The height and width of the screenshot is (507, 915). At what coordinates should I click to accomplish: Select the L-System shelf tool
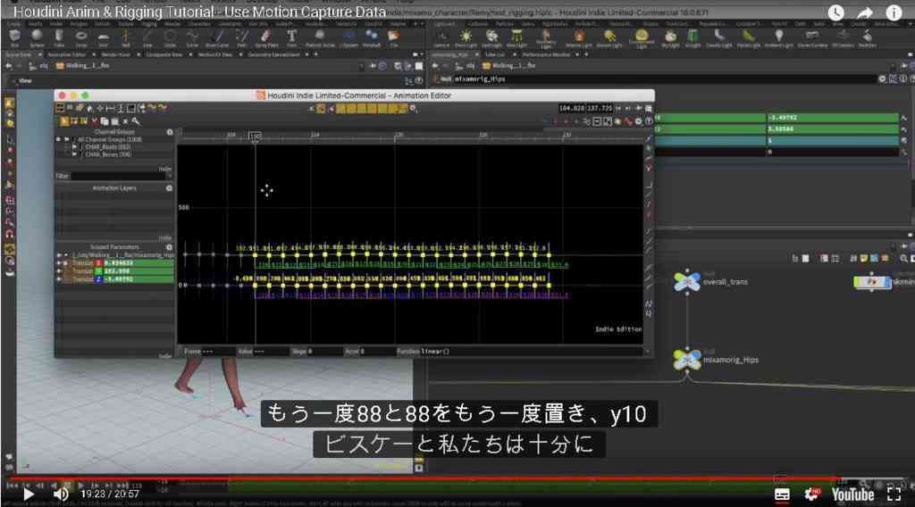click(349, 37)
